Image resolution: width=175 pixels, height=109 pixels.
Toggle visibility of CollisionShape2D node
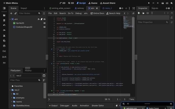(x=44, y=27)
